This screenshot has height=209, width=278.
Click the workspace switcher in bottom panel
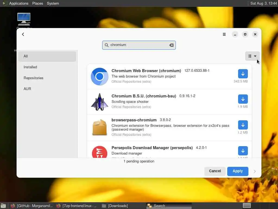(247, 206)
